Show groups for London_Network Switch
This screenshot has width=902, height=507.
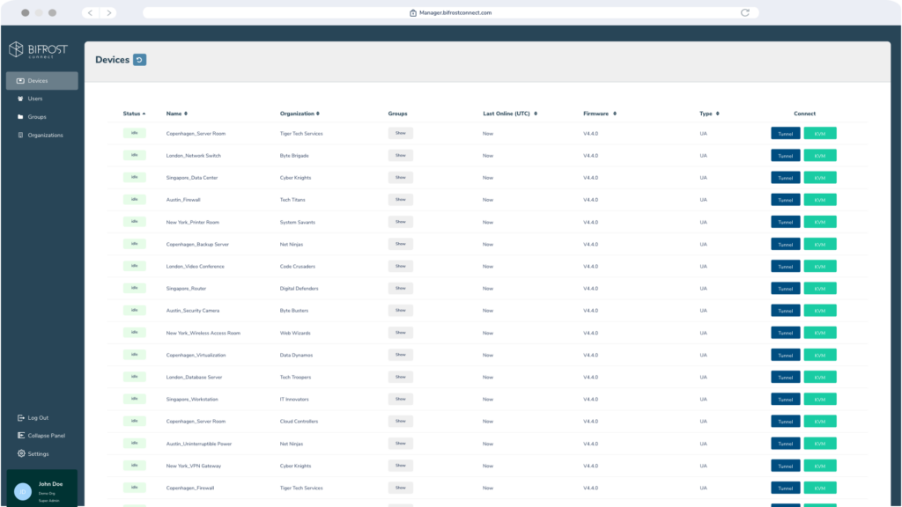400,156
